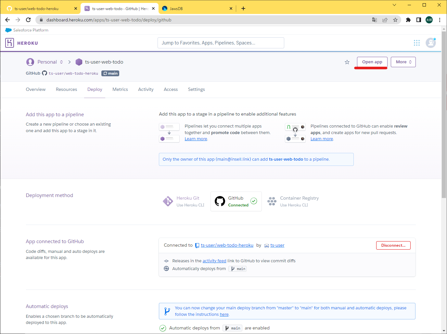
Task: Click the Container Registry method icon
Action: click(x=272, y=201)
